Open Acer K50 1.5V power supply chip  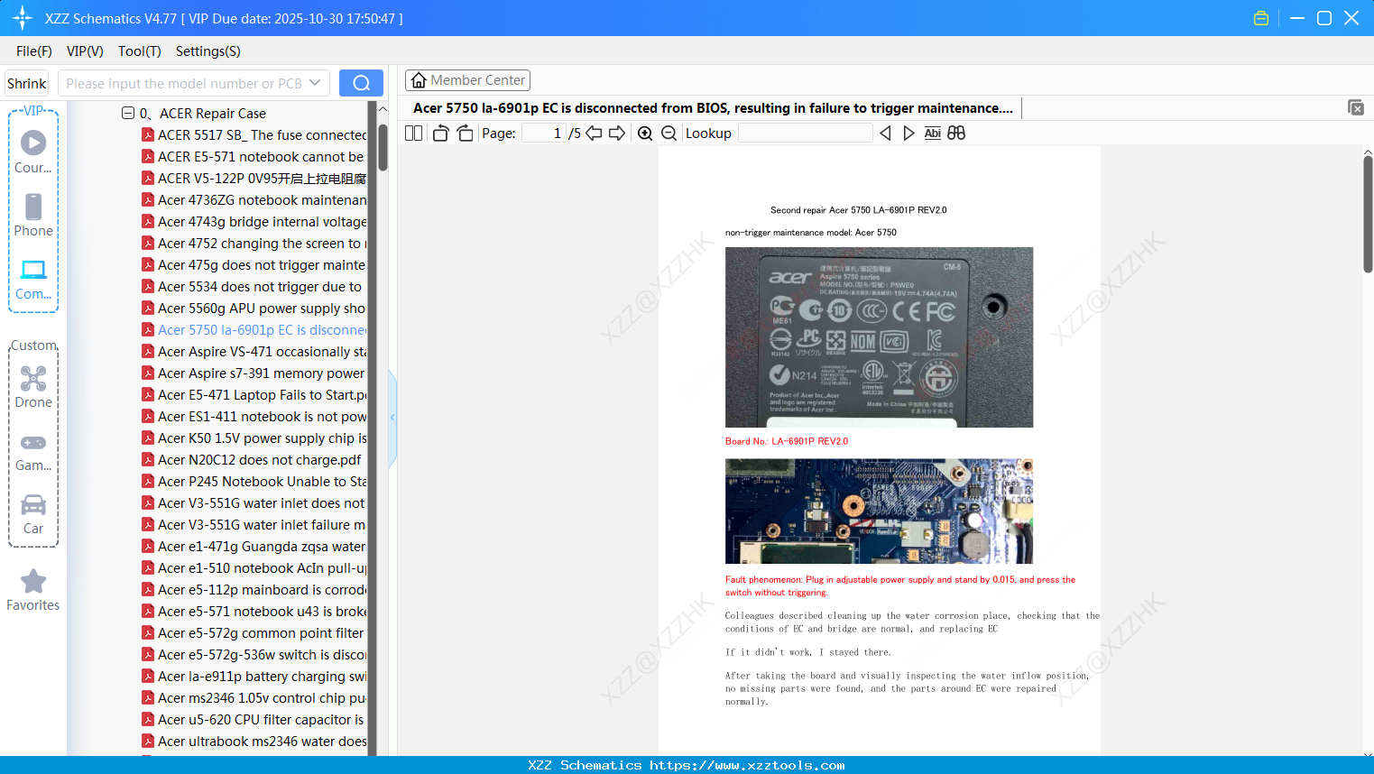254,438
